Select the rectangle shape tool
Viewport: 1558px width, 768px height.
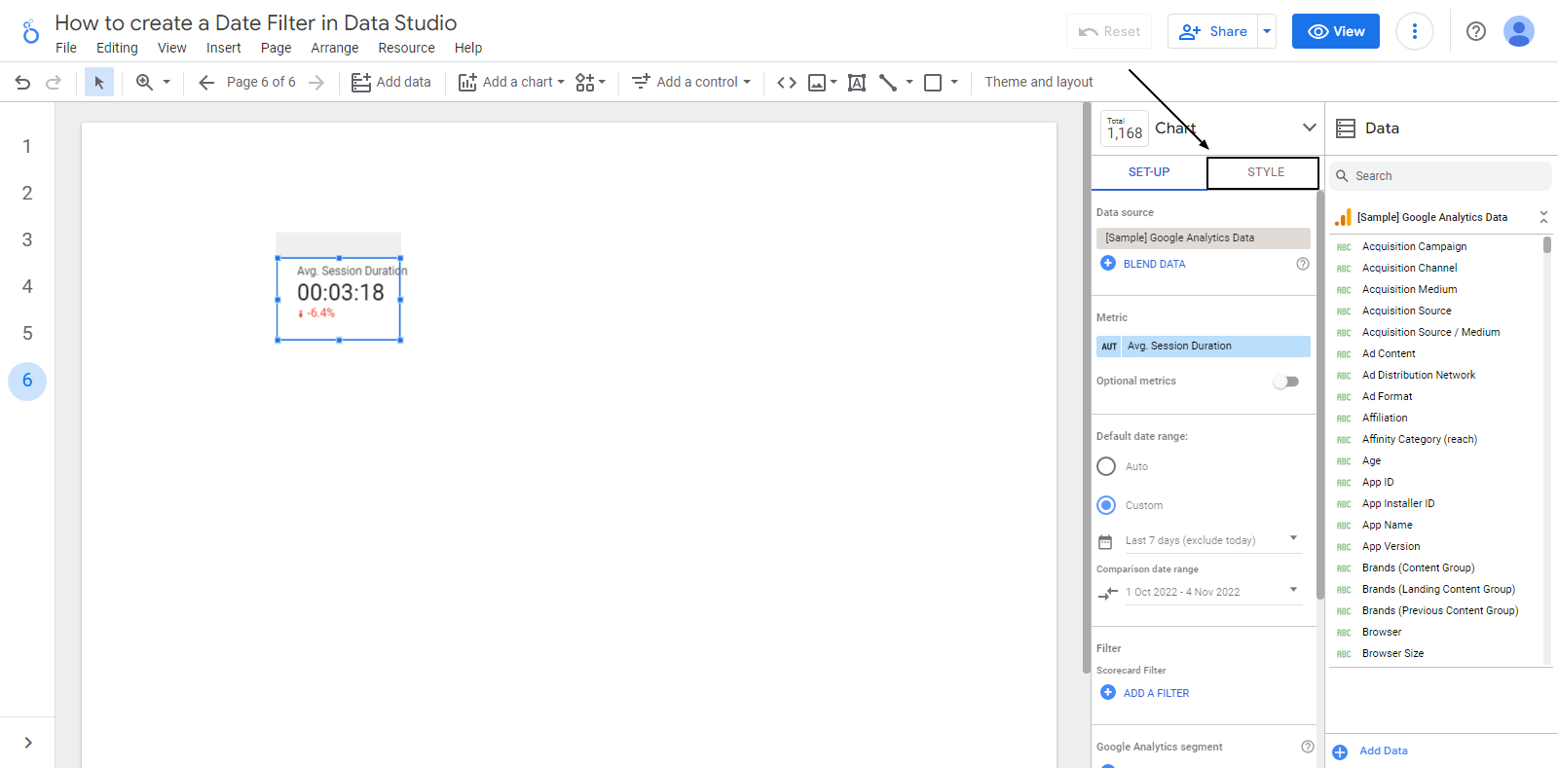coord(933,83)
